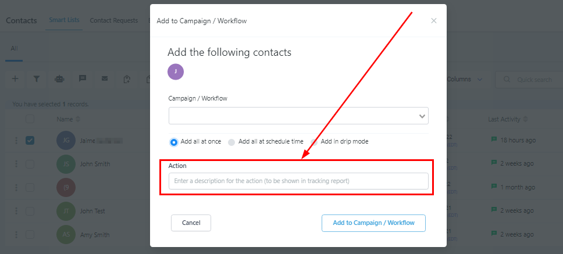Viewport: 563px width, 254px height.
Task: Click the Name column sort icon
Action: tap(78, 119)
